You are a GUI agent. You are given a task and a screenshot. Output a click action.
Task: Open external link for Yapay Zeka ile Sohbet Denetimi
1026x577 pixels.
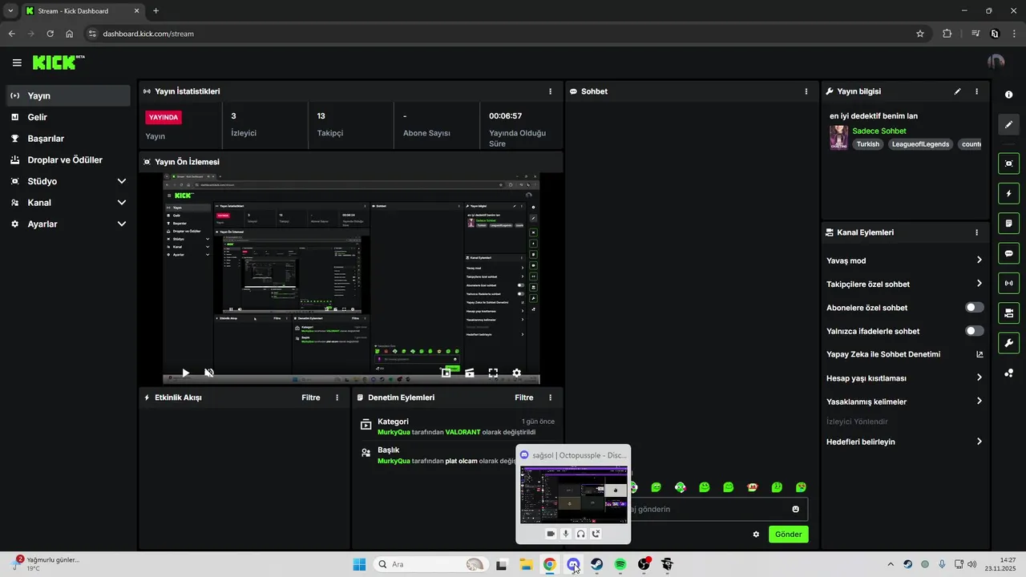(980, 354)
